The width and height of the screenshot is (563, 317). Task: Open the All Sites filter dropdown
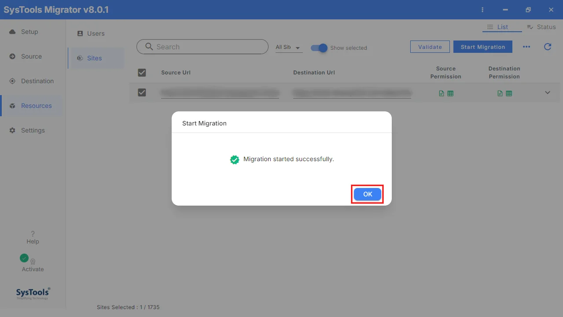289,47
